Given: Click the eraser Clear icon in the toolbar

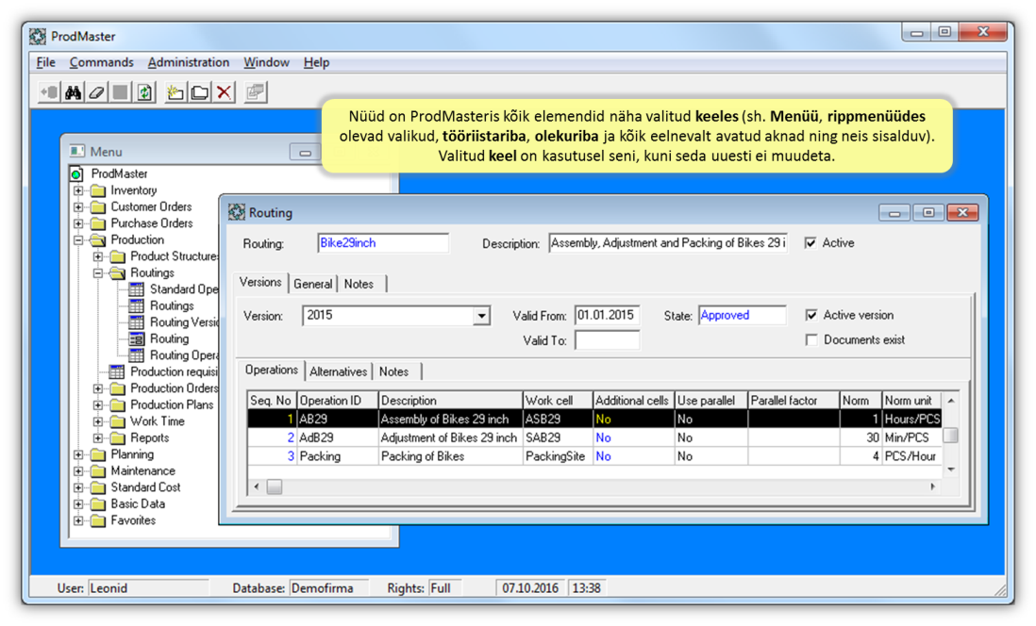Looking at the screenshot, I should click(x=96, y=92).
